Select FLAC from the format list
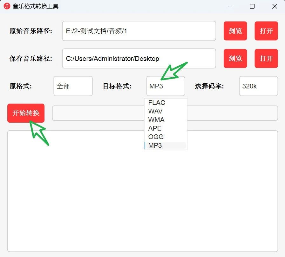 coord(166,103)
